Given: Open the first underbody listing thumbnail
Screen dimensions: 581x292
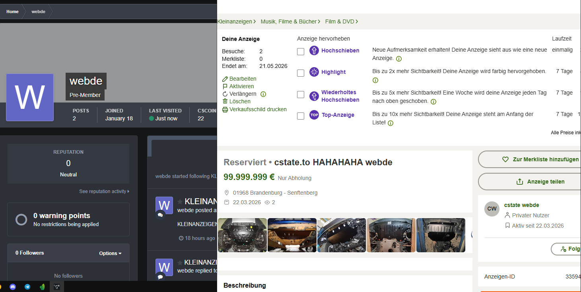Looking at the screenshot, I should coord(242,235).
